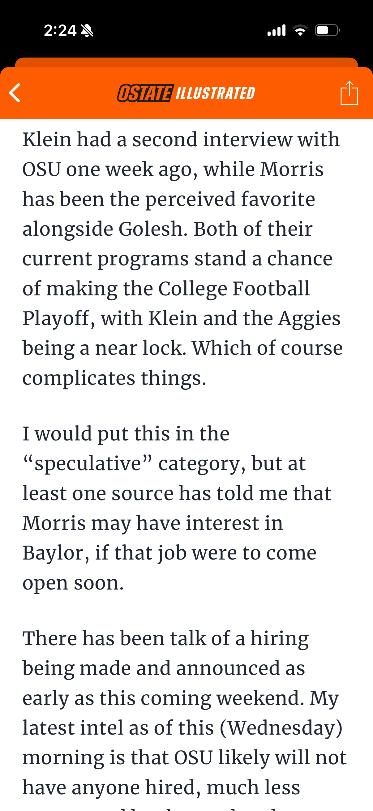Screen dimensions: 373x811
Task: Tap the cellular signal bars icon
Action: click(277, 31)
